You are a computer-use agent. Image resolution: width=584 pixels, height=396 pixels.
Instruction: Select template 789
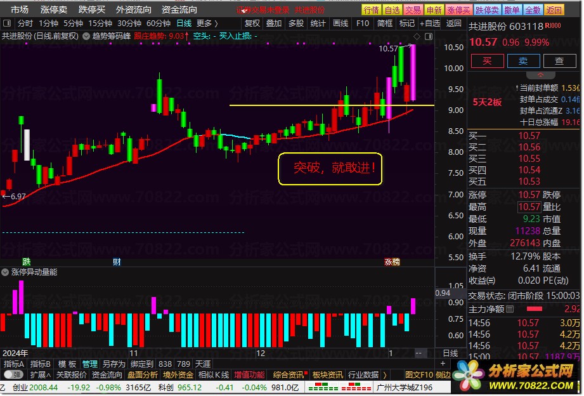click(183, 364)
